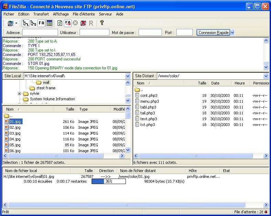Select the ztest frame folder icon
The width and height of the screenshot is (271, 216).
(x=32, y=88)
